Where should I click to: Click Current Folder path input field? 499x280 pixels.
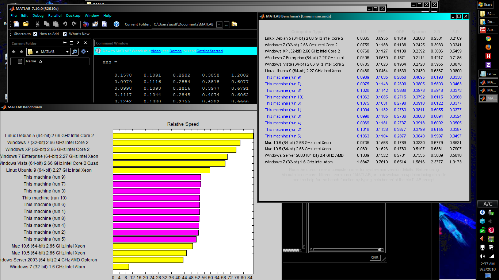pos(184,24)
